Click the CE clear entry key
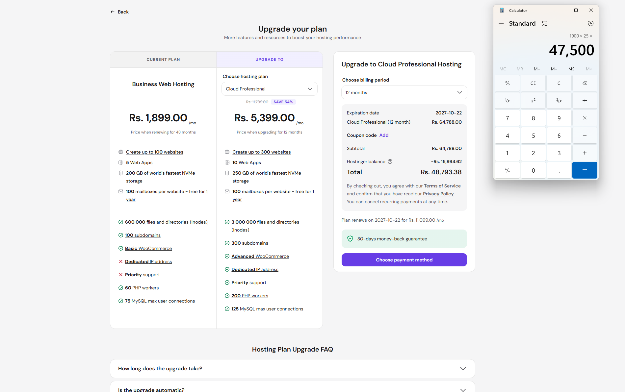Screen dimensions: 625x392 tap(533, 83)
